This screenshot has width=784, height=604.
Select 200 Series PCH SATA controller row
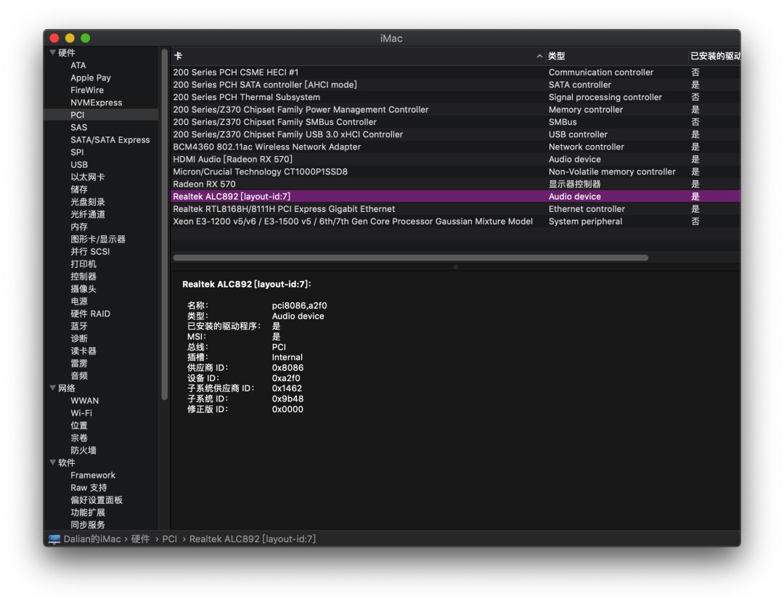click(x=455, y=85)
